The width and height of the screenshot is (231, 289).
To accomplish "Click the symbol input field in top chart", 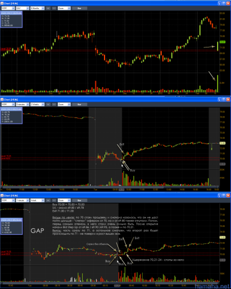I will pos(8,9).
